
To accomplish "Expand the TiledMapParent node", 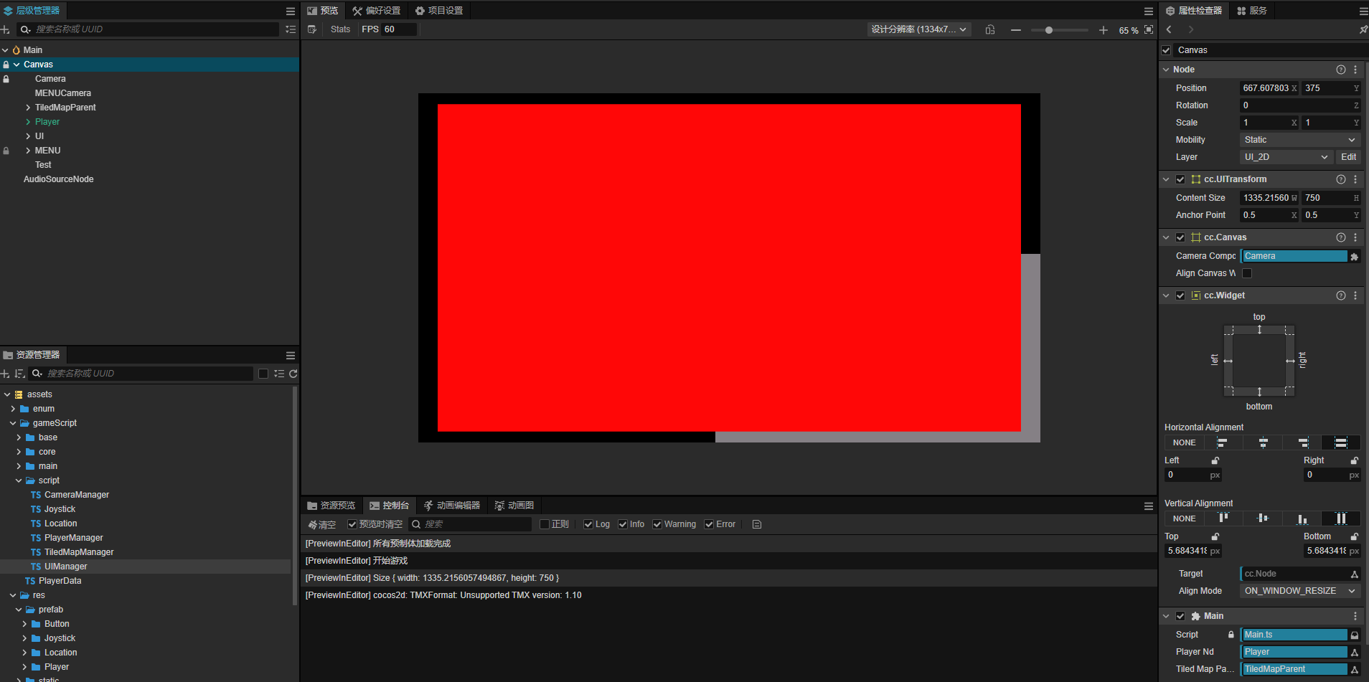I will (28, 108).
